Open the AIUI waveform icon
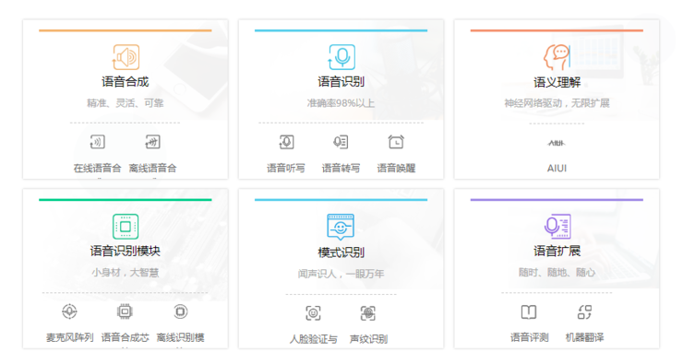This screenshot has height=364, width=683. (x=557, y=143)
